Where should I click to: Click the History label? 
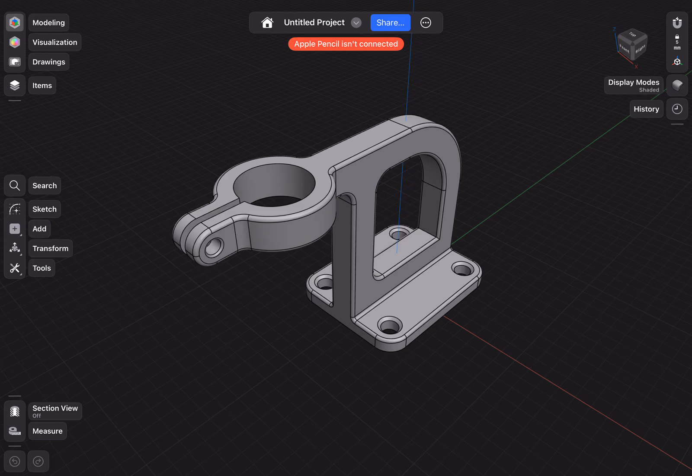(x=646, y=109)
